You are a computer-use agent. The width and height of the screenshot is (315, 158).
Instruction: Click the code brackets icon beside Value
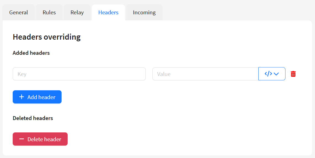pos(268,74)
